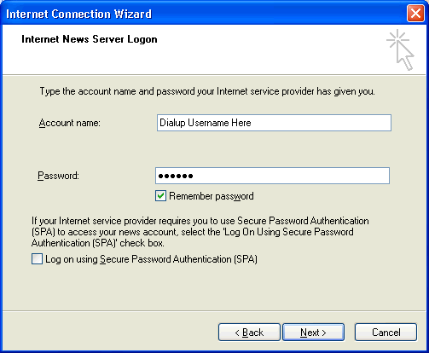Click the 'Dialup Username Here' account name field
This screenshot has height=353, width=429.
tap(274, 123)
